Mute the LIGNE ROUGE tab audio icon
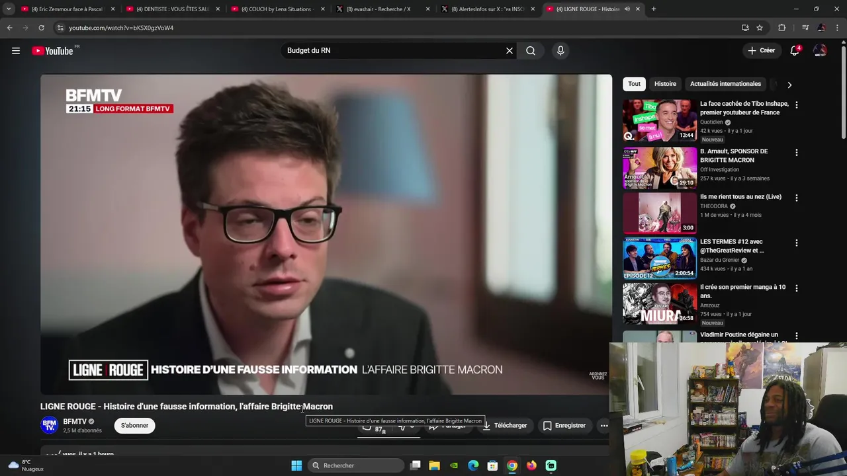Image resolution: width=847 pixels, height=476 pixels. 627,9
